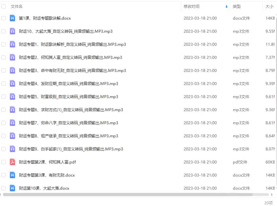
Task: Click the Word icon beside 第1课、财运专题歌诀解.docx
Action: tap(12, 18)
